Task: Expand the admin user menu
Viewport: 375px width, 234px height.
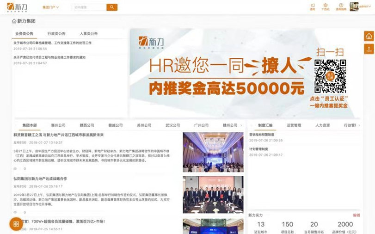Action: pos(365,6)
